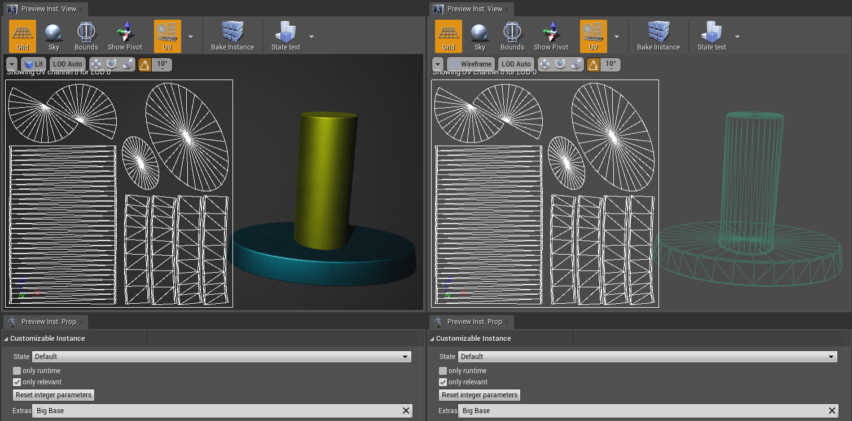Image resolution: width=852 pixels, height=421 pixels.
Task: Click Reset integer parameters in left panel
Action: click(x=54, y=395)
